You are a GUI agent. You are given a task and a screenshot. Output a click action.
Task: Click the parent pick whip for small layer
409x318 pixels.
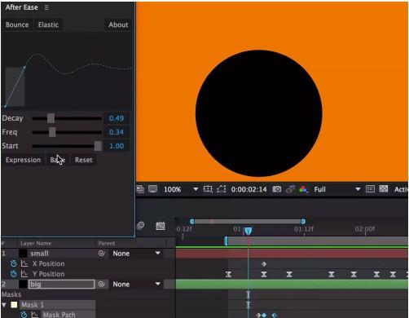click(101, 254)
